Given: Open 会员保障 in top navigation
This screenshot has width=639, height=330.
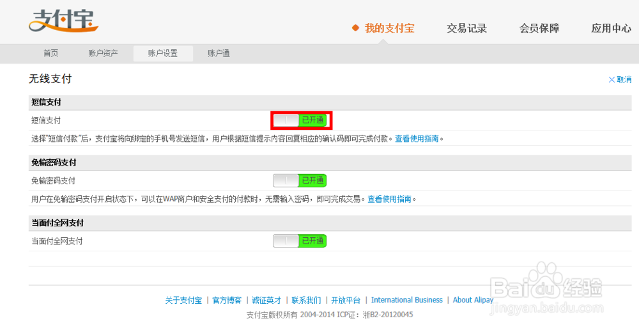Looking at the screenshot, I should coord(539,28).
